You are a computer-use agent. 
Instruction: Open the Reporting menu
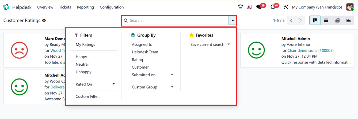pyautogui.click(x=85, y=7)
